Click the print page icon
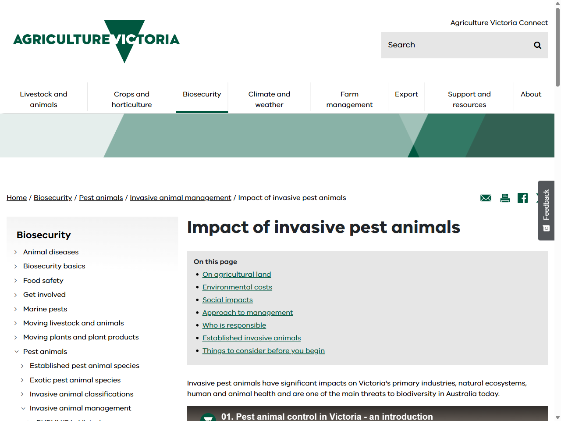Screen dimensions: 561x421 (x=505, y=198)
